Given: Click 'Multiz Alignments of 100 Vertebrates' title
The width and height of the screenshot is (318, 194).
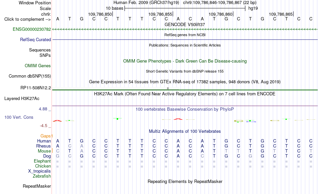Looking at the screenshot, I should click(185, 131).
